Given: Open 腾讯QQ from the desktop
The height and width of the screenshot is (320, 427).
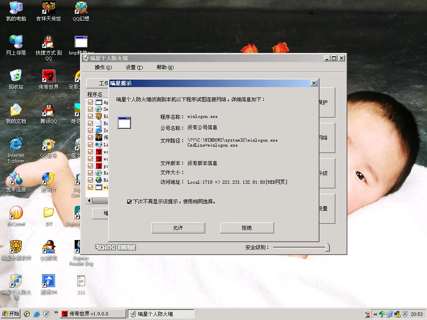Looking at the screenshot, I should (x=49, y=111).
